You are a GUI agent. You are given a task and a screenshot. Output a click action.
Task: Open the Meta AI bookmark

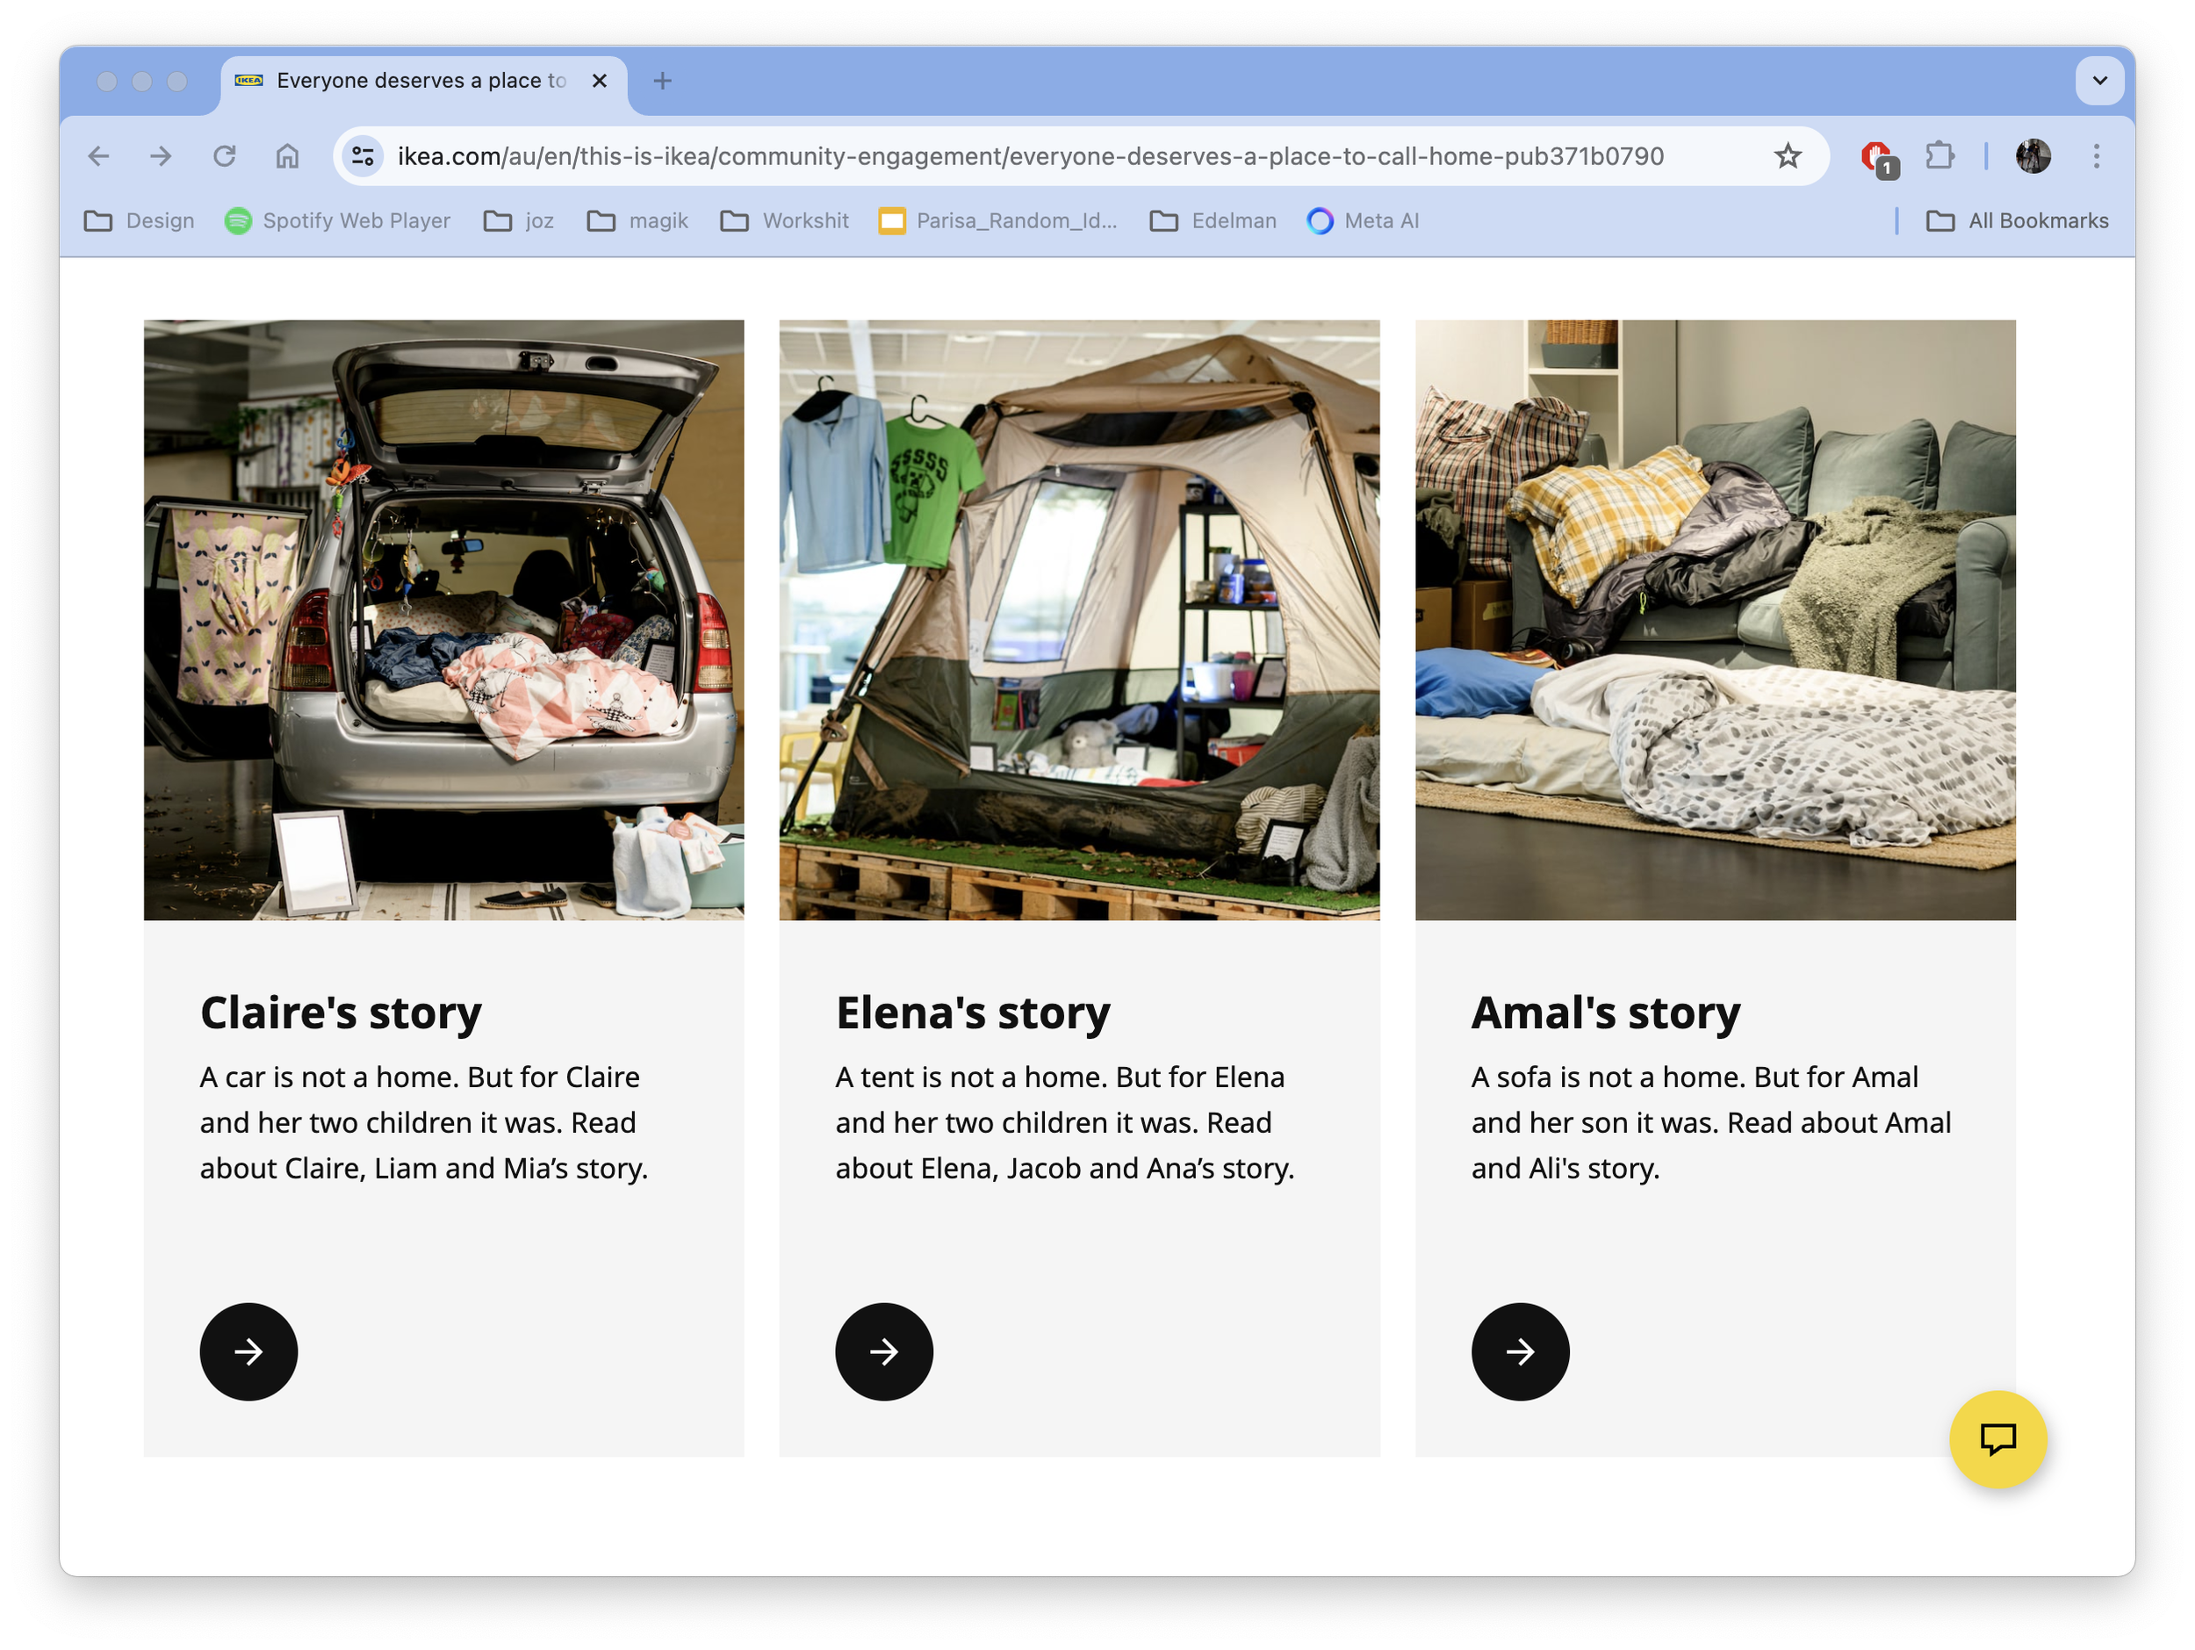1364,220
